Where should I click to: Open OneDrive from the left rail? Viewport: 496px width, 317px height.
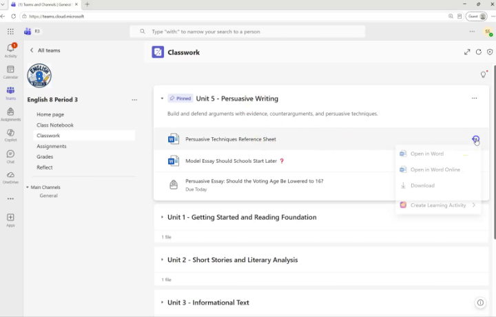click(x=10, y=178)
